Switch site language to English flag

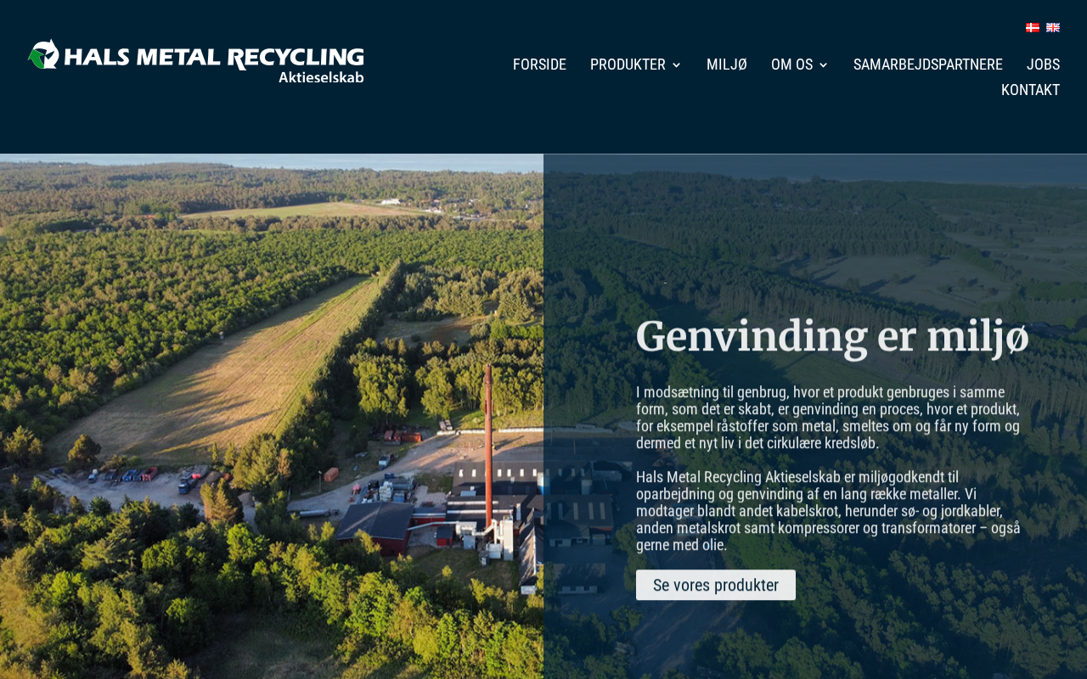pos(1053,28)
